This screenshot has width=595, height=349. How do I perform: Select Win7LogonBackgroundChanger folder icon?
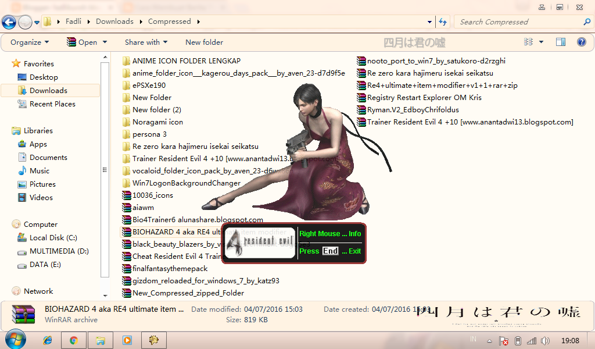[126, 183]
